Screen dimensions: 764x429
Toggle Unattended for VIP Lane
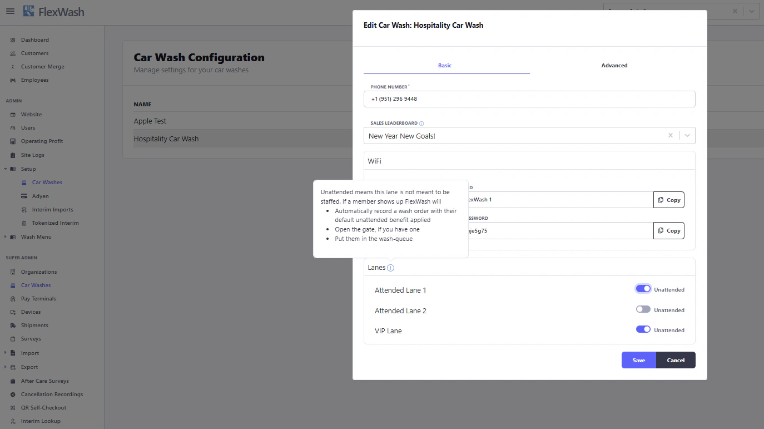coord(643,329)
